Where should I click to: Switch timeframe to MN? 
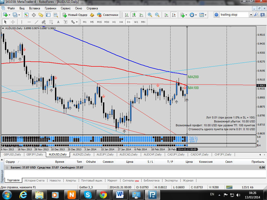pyautogui.click(x=143, y=22)
